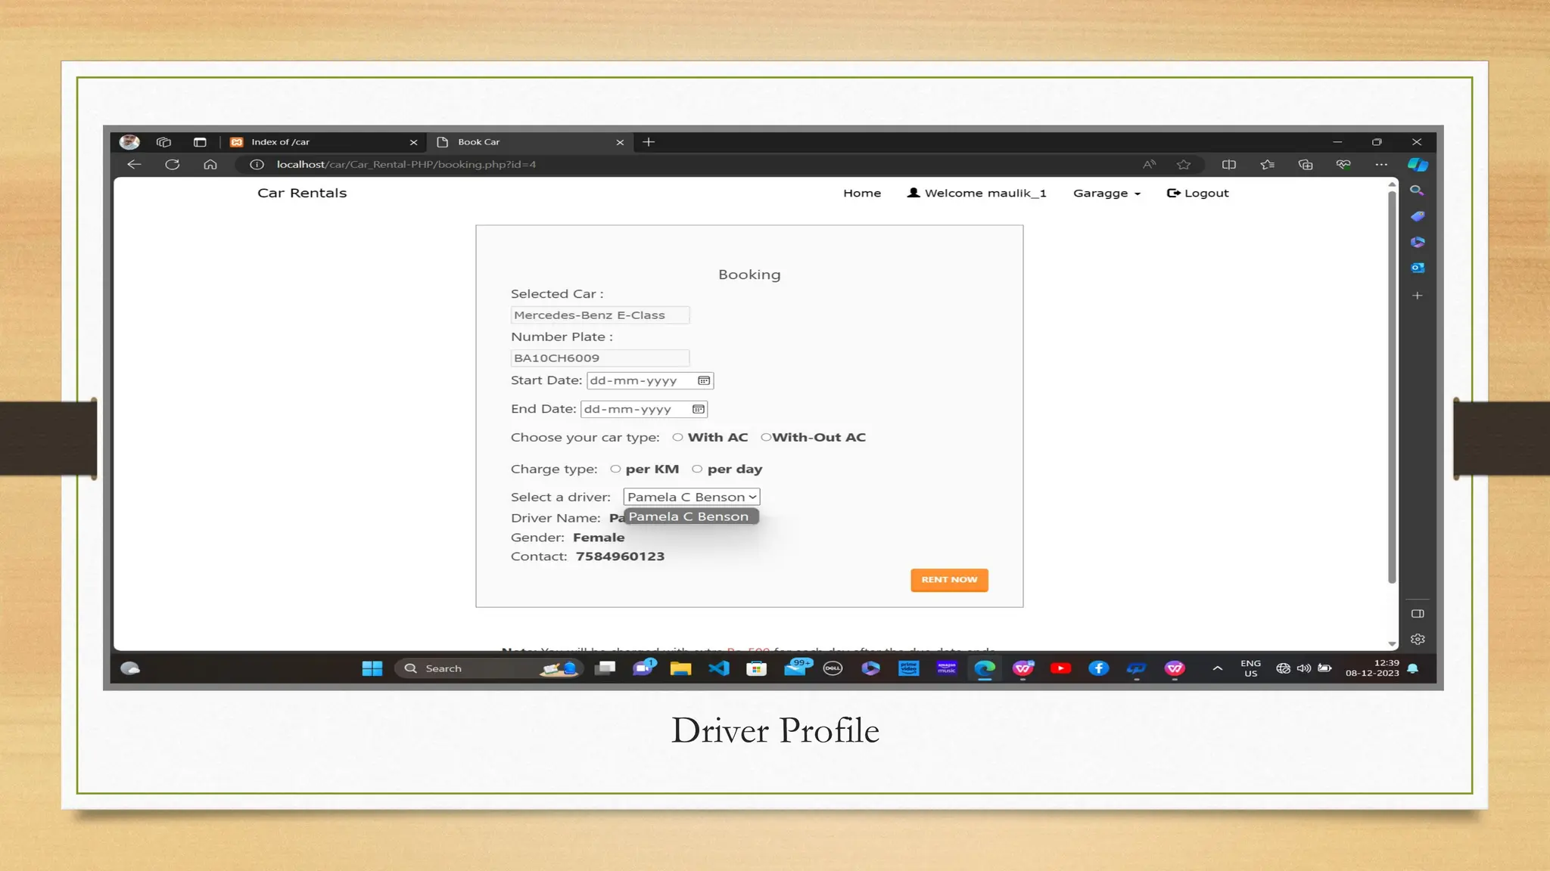
Task: Click the browser address bar URL
Action: (x=406, y=164)
